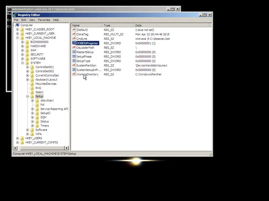The height and width of the screenshot is (201, 269).
Task: Sort by the Data column header
Action: (x=172, y=25)
